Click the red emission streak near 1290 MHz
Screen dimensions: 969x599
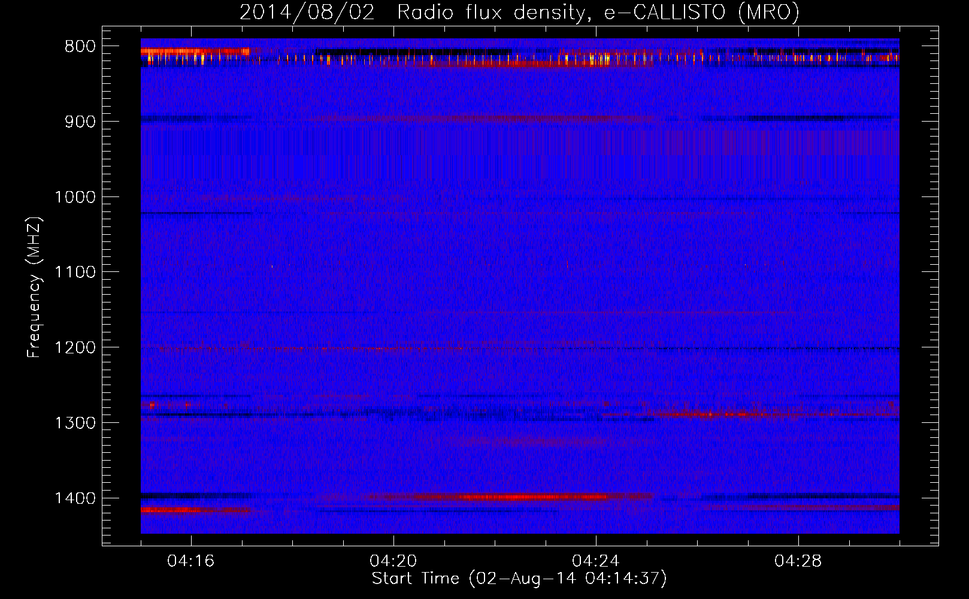(749, 414)
